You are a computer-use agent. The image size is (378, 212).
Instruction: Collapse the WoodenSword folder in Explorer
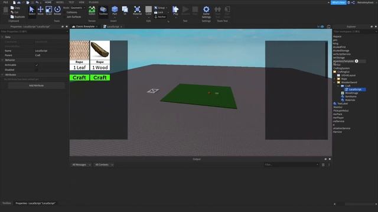(335, 82)
